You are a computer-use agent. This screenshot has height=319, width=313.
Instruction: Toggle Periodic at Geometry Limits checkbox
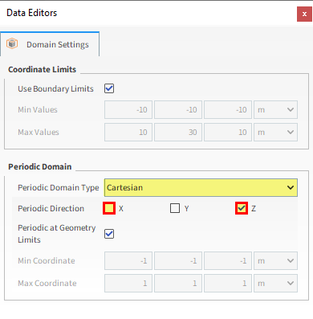pyautogui.click(x=109, y=234)
